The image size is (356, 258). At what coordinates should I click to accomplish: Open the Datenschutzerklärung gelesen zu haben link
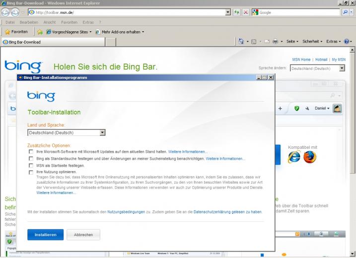point(227,212)
